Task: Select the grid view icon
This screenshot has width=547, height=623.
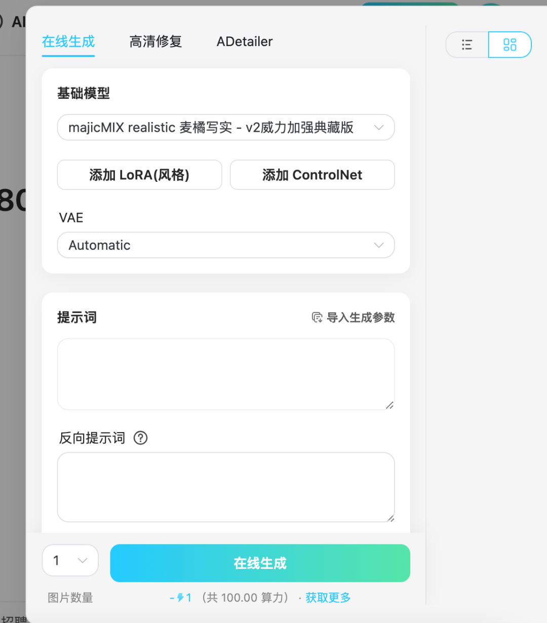Action: pyautogui.click(x=510, y=45)
